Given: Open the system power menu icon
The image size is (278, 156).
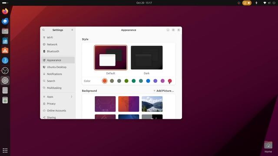Looking at the screenshot, I should point(274,3).
